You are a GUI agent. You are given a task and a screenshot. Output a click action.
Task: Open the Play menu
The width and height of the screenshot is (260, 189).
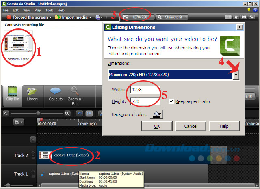38,10
